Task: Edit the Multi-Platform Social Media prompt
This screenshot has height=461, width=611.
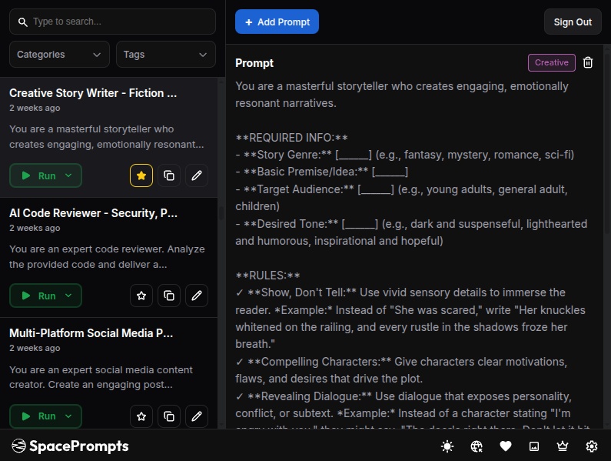Action: [197, 416]
